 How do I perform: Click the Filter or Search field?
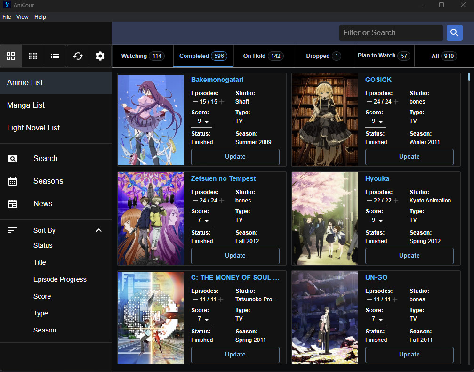[391, 32]
